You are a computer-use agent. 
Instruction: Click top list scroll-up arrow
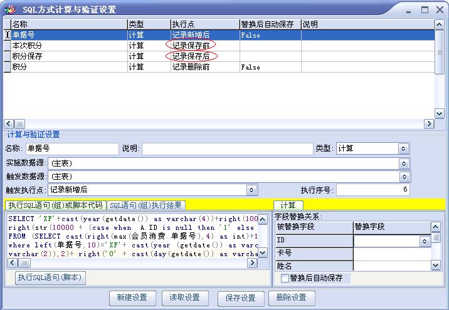pos(439,24)
